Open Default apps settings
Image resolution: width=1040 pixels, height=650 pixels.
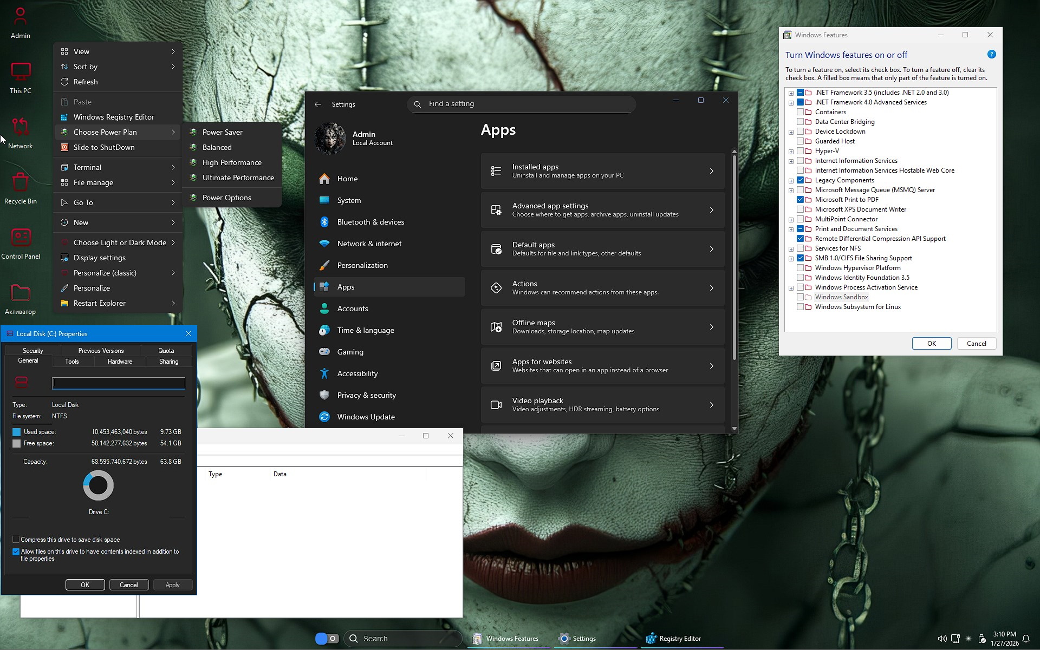tap(601, 248)
